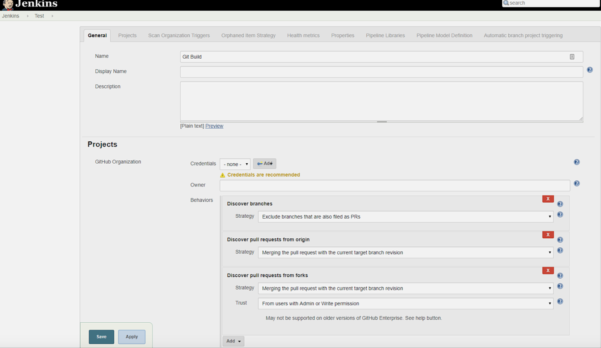
Task: Open help icon next to Credentials row
Action: click(x=577, y=162)
